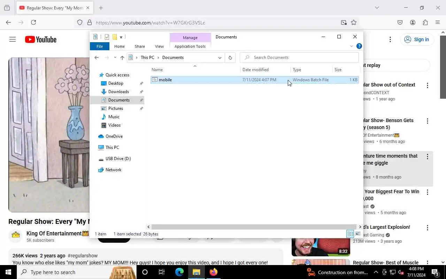Open address bar history dropdown
446x279 pixels.
[x=220, y=58]
